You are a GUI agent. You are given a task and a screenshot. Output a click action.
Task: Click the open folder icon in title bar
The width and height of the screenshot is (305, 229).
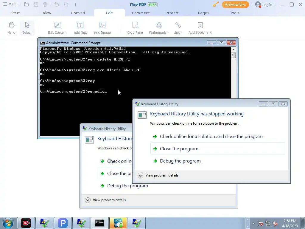pyautogui.click(x=27, y=4)
